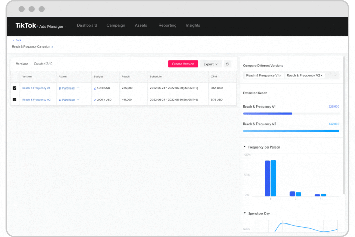Open more actions for Reach & Frequency V2
This screenshot has height=237, width=355.
click(78, 100)
